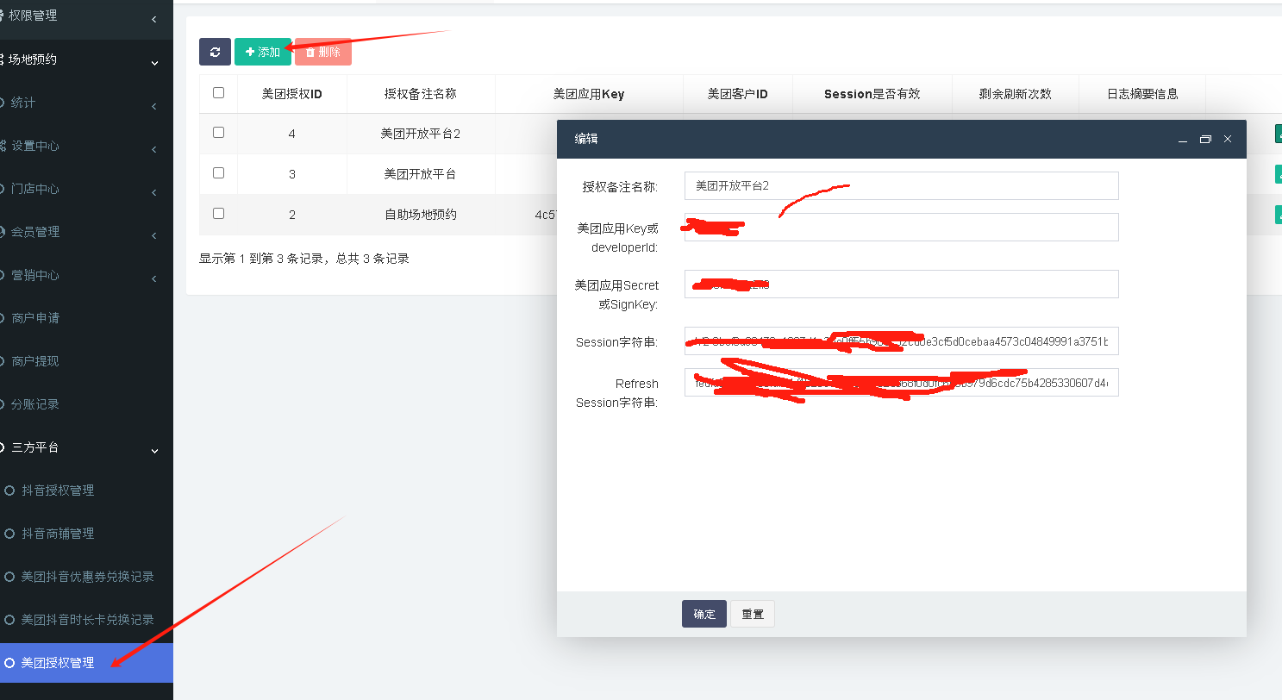1282x700 pixels.
Task: Toggle the select-all checkbox in table header
Action: pyautogui.click(x=218, y=93)
